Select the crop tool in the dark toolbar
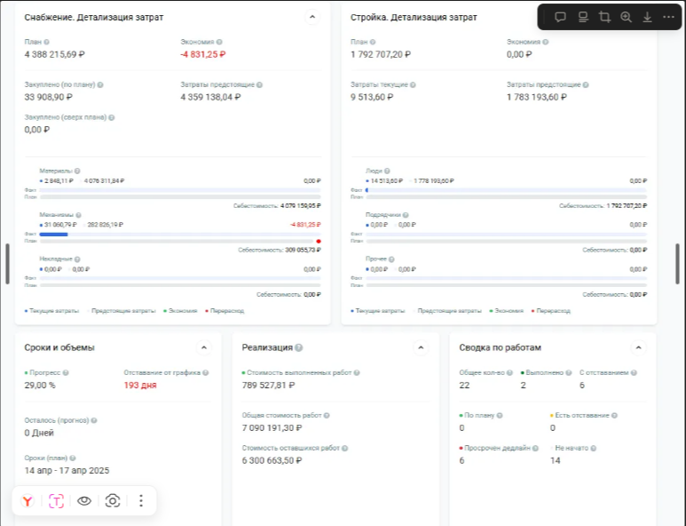Screen dimensions: 686x526 (x=604, y=17)
